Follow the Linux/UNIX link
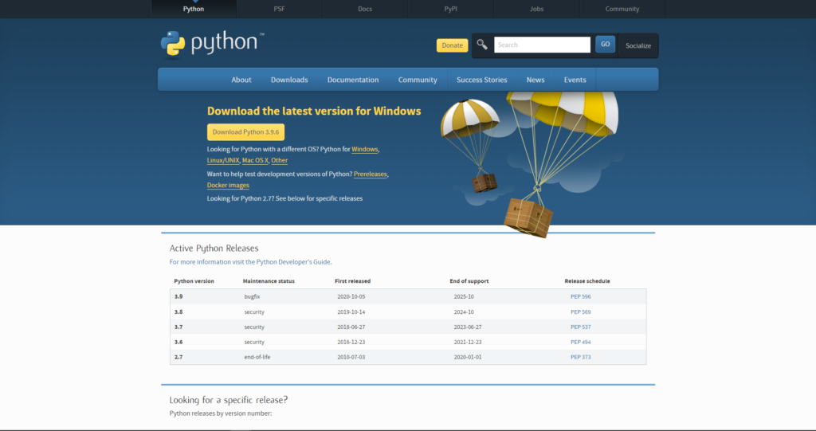The width and height of the screenshot is (816, 431). click(x=223, y=161)
